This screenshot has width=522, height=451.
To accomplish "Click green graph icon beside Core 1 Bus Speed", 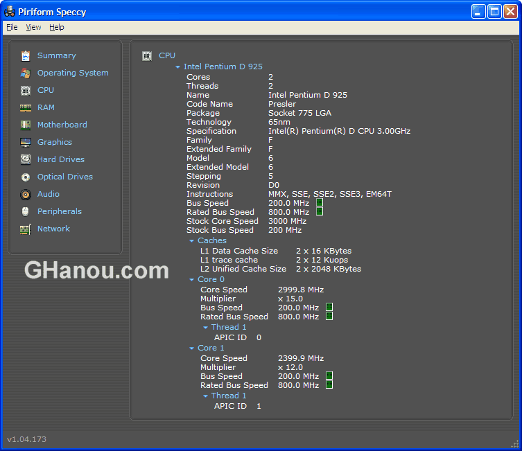I will [x=329, y=375].
